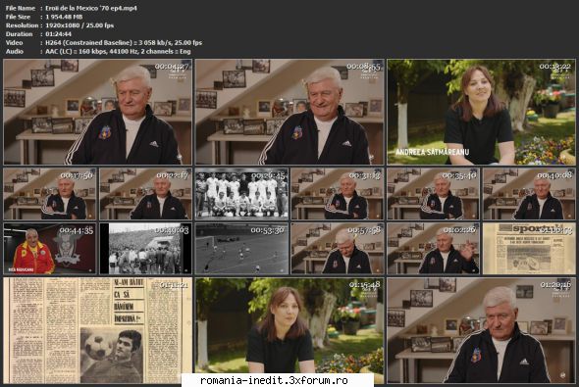This screenshot has width=579, height=387.
Task: Select the small thumbnail timestamped 00:17:50
Action: pos(50,194)
